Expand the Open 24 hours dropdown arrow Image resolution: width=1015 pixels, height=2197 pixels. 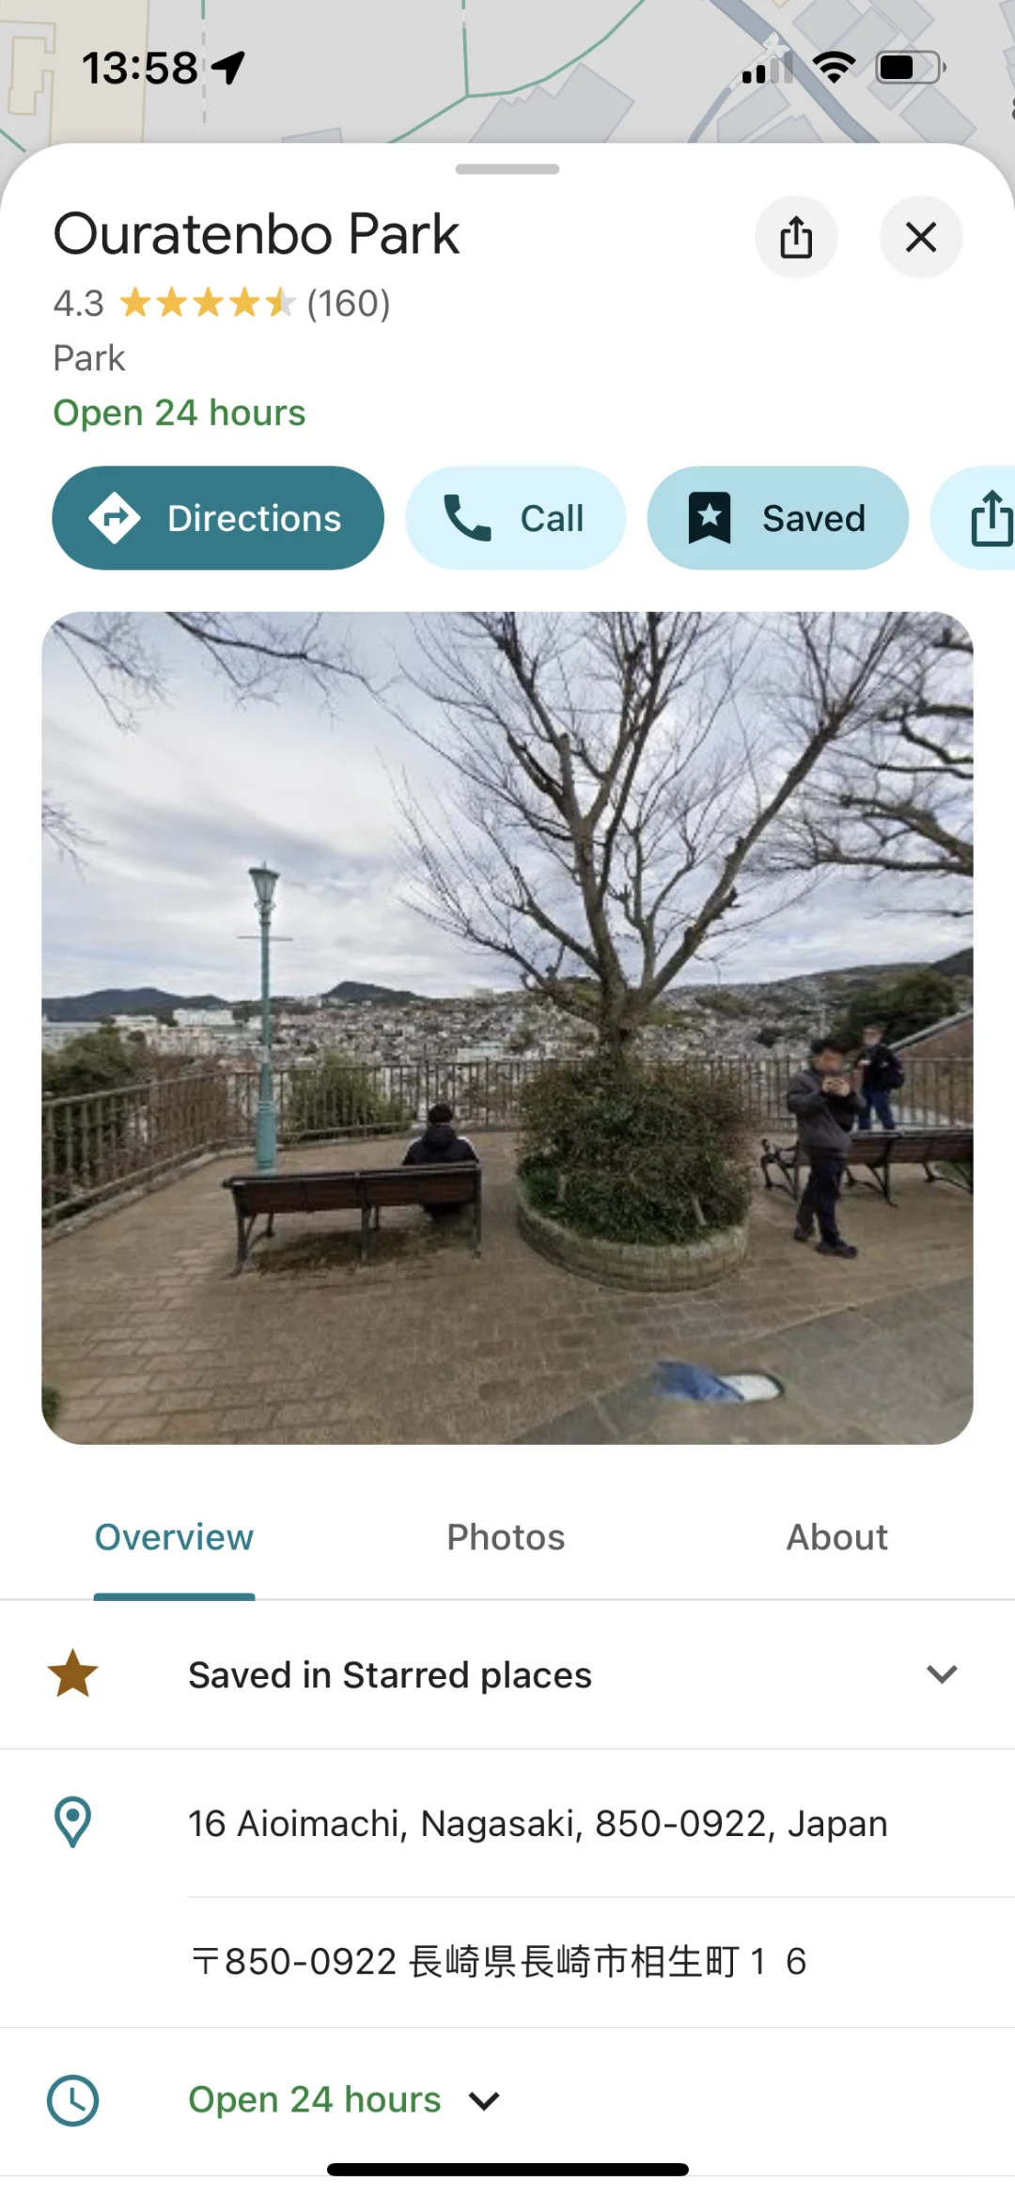tap(484, 2100)
